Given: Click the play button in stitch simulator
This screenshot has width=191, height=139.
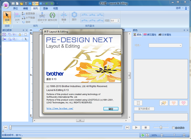Looking at the screenshot, I should [136, 127].
